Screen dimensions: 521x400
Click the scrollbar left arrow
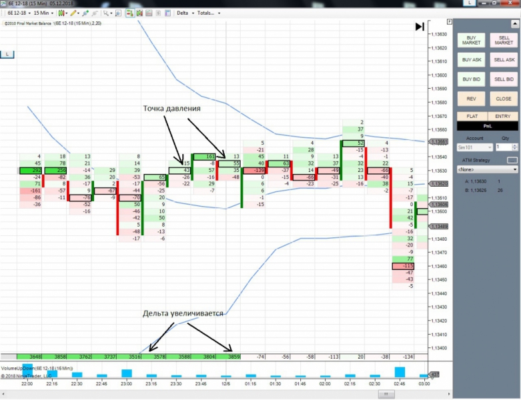point(3,394)
